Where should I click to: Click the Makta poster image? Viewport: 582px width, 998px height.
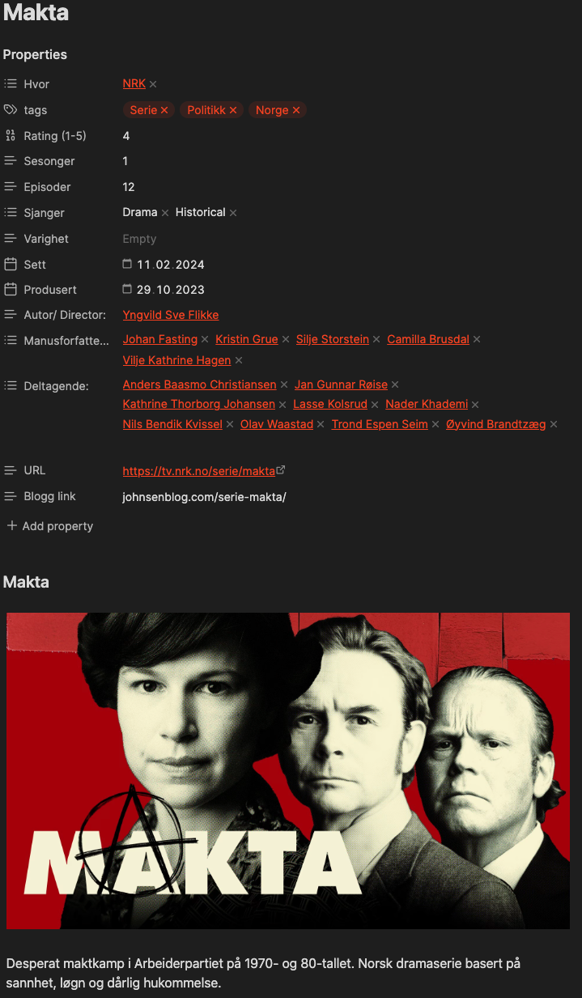[288, 771]
